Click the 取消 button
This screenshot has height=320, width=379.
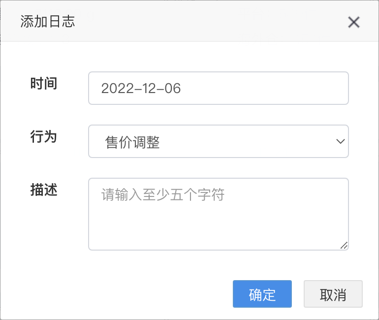point(333,294)
